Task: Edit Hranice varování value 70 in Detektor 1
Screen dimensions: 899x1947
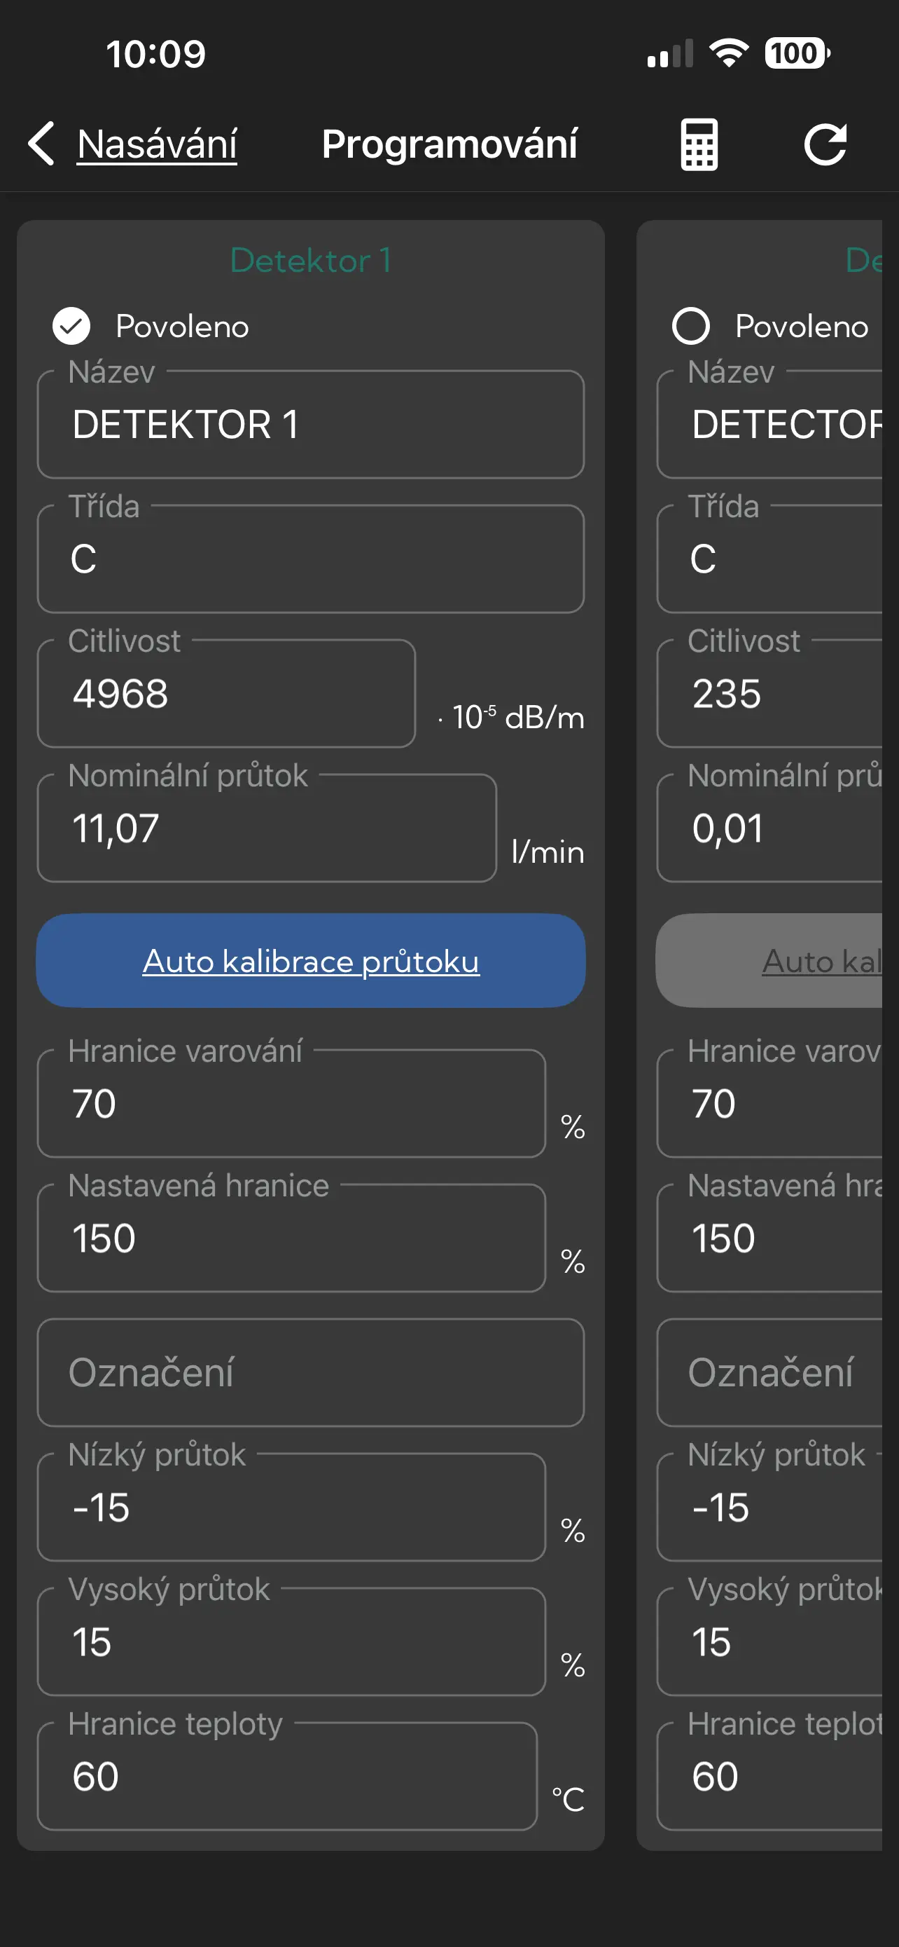Action: [291, 1103]
